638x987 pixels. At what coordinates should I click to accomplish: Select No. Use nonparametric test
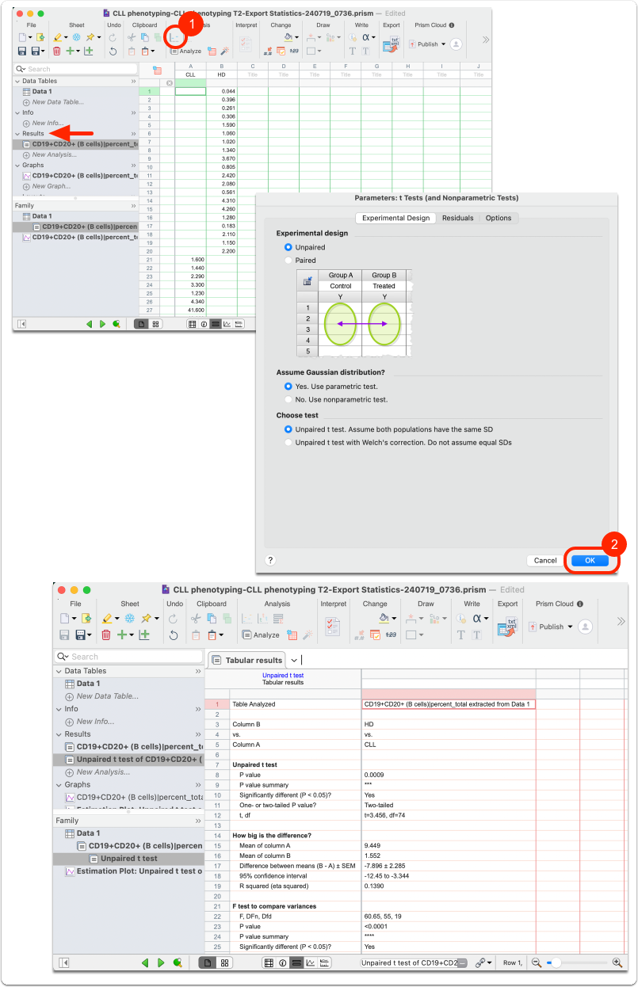(288, 399)
